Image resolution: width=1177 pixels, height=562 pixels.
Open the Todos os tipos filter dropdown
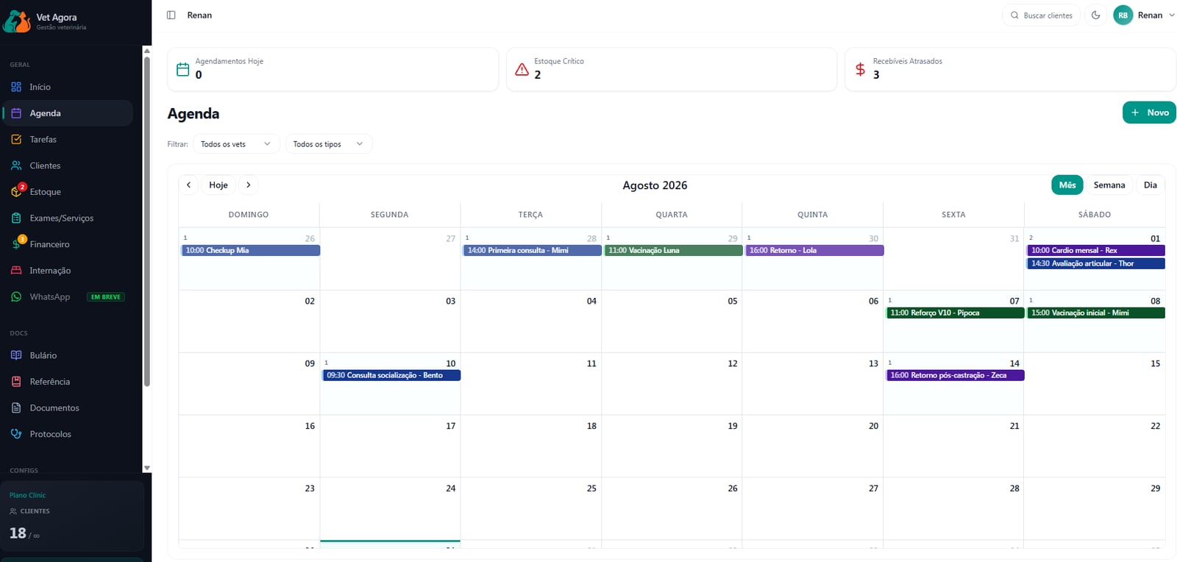328,144
